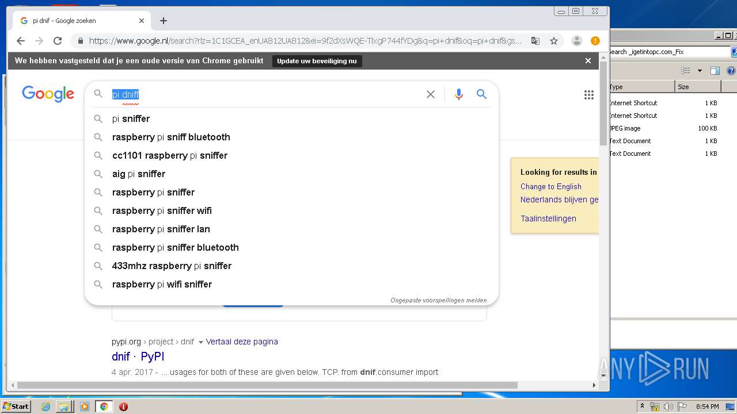Viewport: 737px width, 414px height.
Task: Click the address bar URL
Action: [305, 41]
